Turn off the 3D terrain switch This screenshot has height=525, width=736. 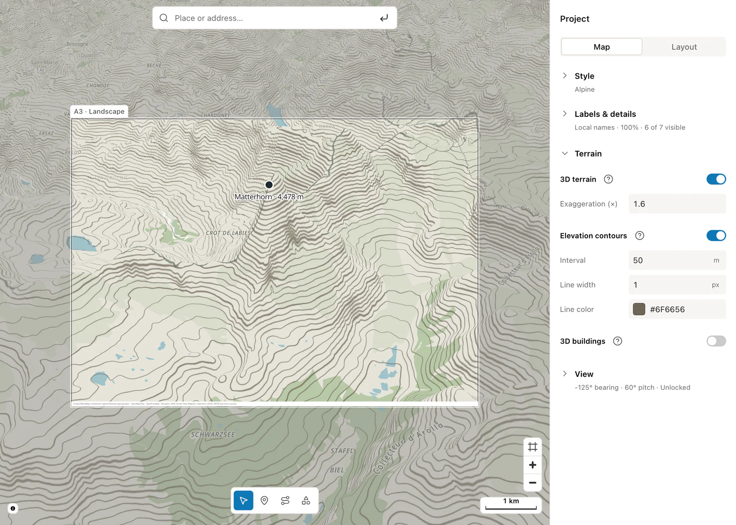pos(716,179)
